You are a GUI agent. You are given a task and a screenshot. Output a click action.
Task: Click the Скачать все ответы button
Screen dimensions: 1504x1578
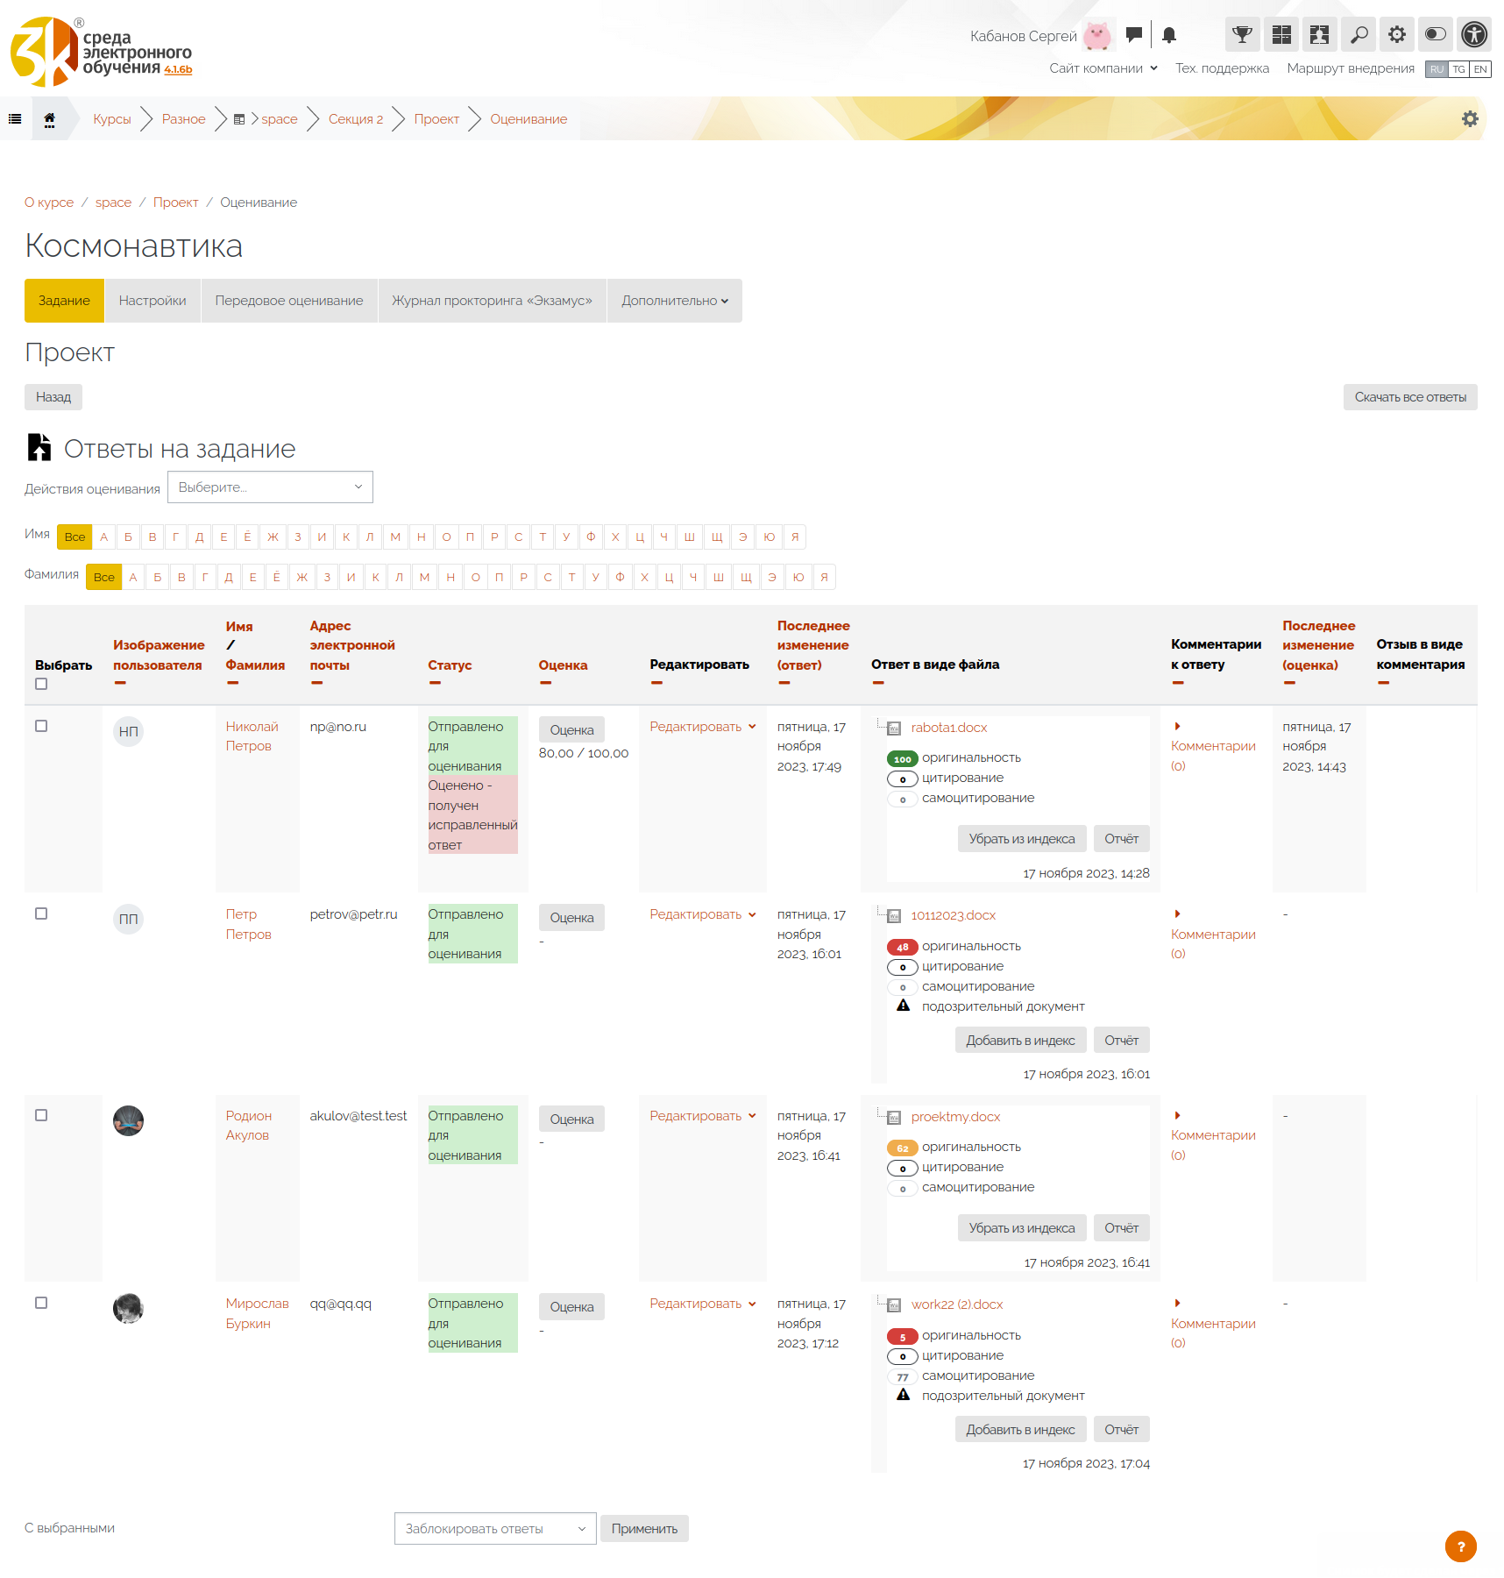tap(1409, 397)
